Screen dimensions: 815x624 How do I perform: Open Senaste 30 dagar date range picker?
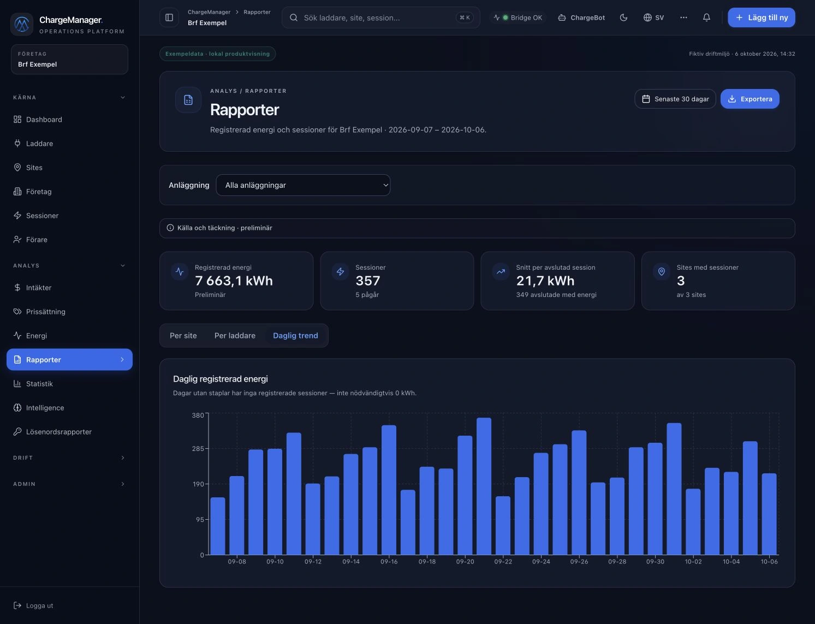[x=675, y=99]
